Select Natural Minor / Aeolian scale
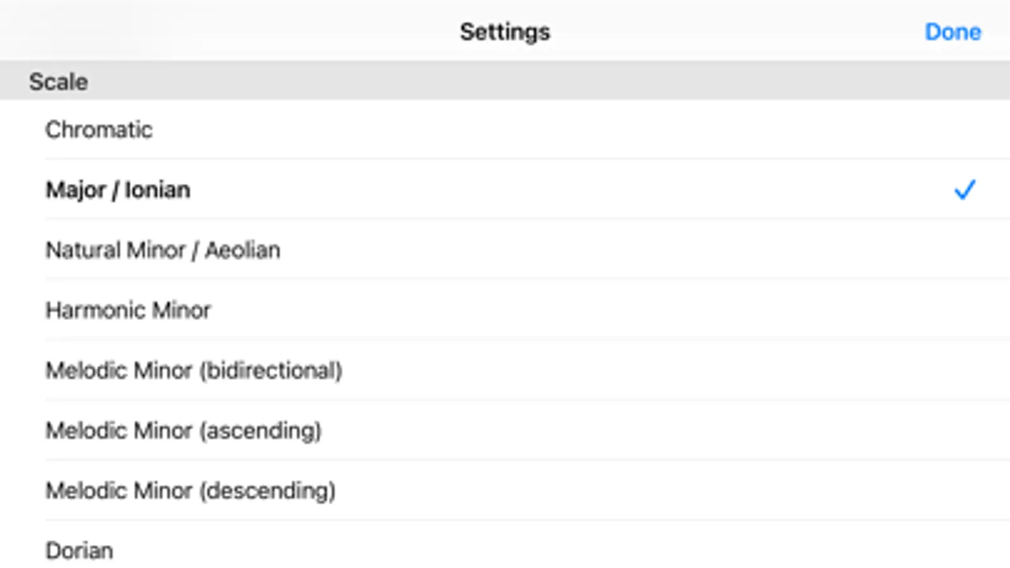The width and height of the screenshot is (1010, 568). [163, 250]
